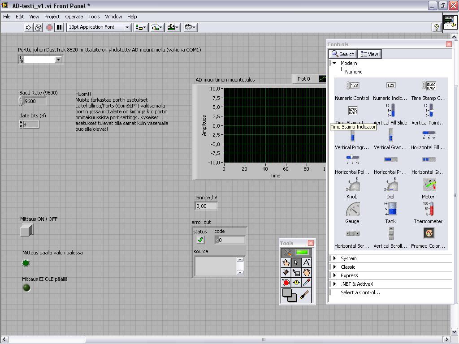Select the Probe Data tool

[x=296, y=283]
